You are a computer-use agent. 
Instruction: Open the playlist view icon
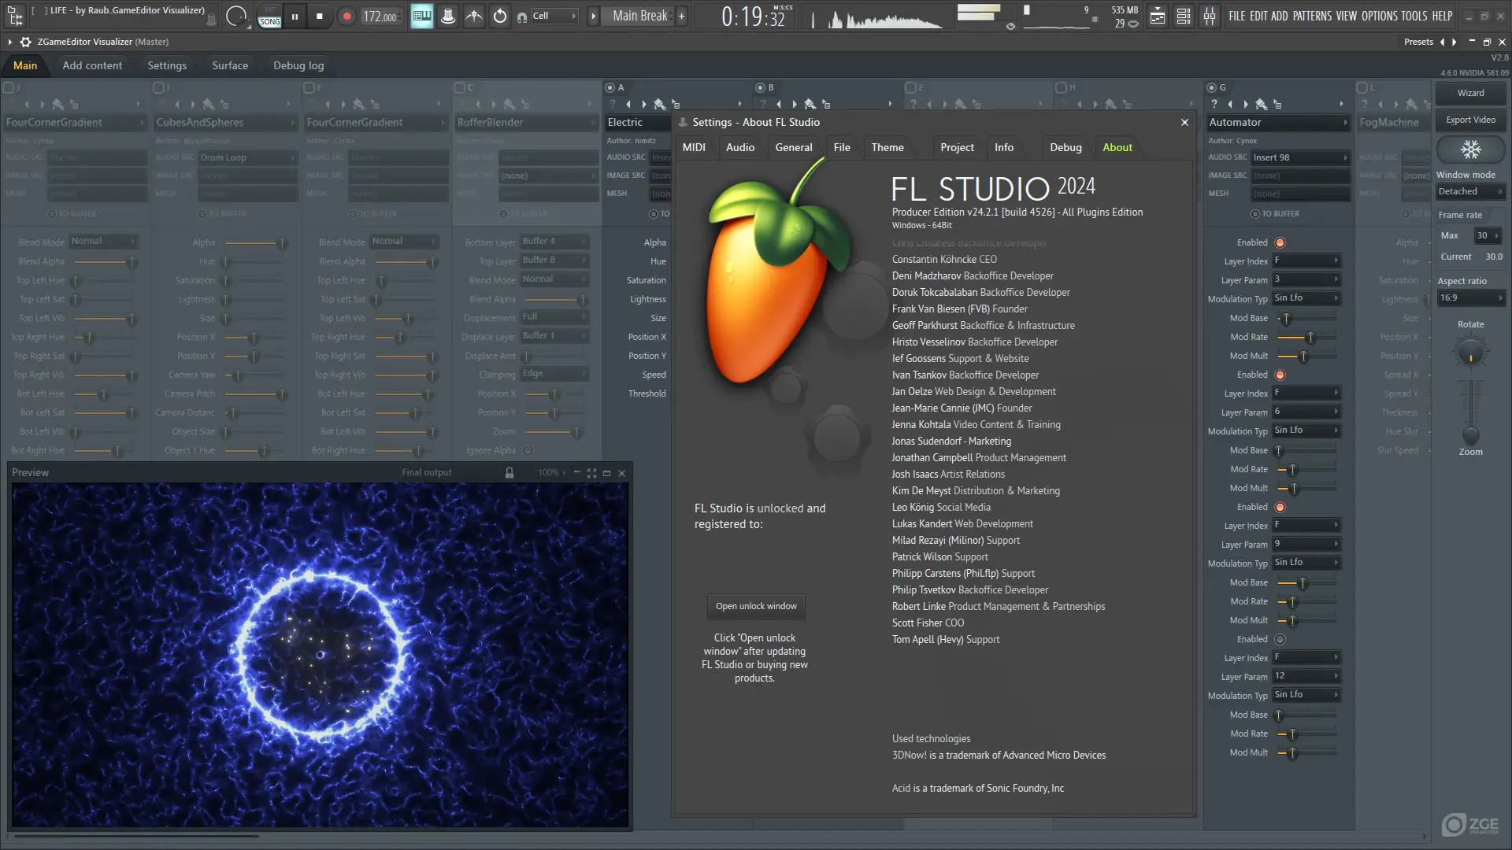(x=1158, y=16)
